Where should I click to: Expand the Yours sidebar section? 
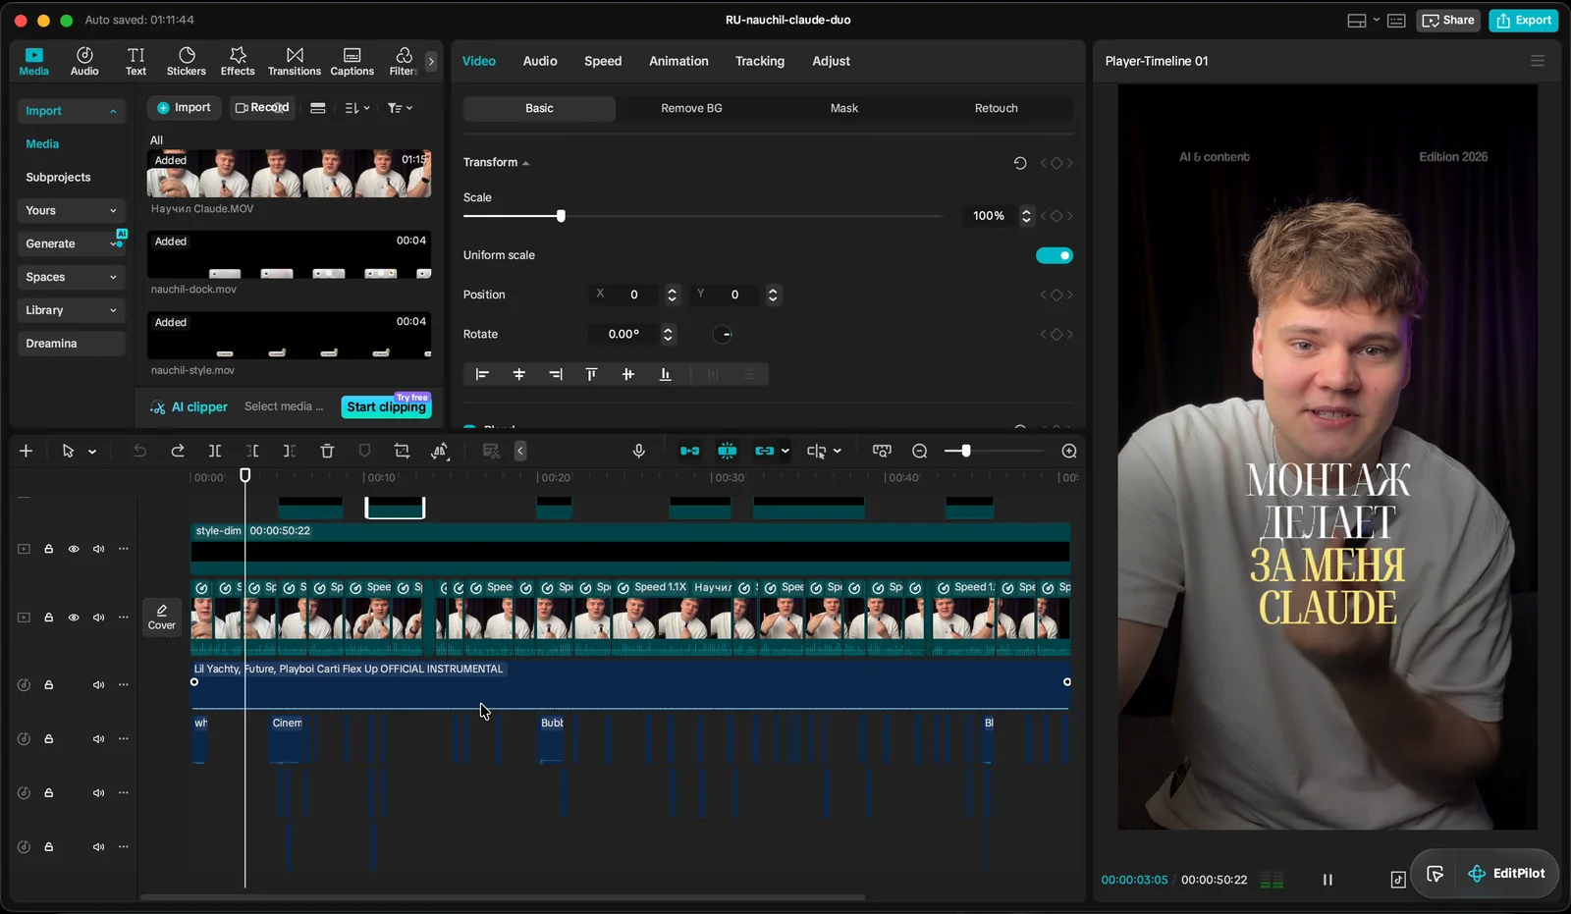(x=71, y=210)
